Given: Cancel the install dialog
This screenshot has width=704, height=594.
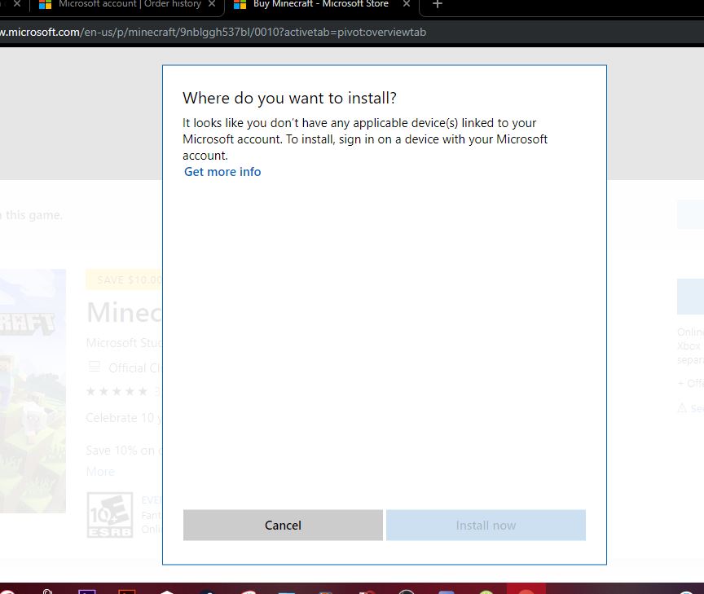Looking at the screenshot, I should pyautogui.click(x=283, y=526).
